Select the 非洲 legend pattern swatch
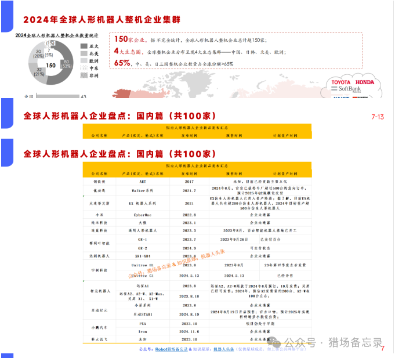The image size is (395, 358). [x=84, y=75]
